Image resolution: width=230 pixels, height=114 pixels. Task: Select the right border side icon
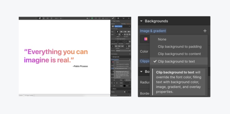117,83
